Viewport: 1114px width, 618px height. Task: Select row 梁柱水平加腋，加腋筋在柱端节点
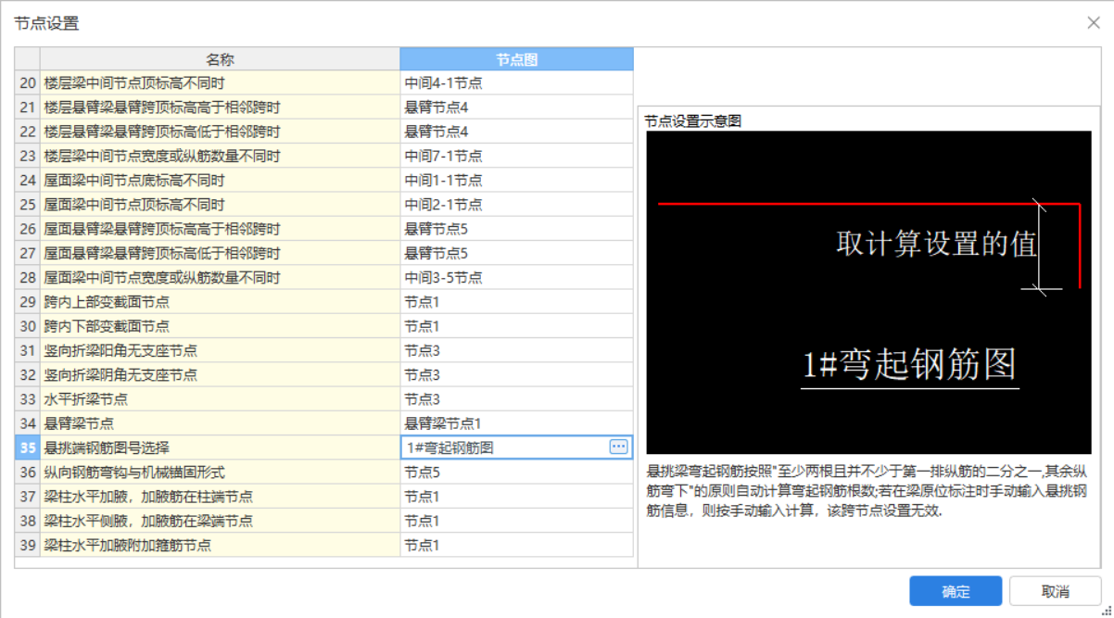[220, 497]
